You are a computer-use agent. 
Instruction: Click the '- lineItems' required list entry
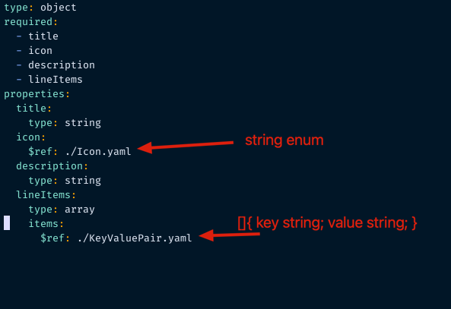[49, 79]
